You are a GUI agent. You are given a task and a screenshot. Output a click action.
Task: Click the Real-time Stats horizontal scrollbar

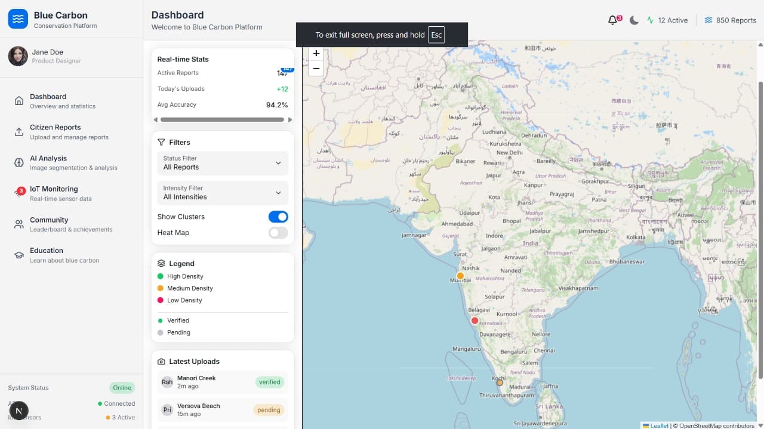pos(222,119)
